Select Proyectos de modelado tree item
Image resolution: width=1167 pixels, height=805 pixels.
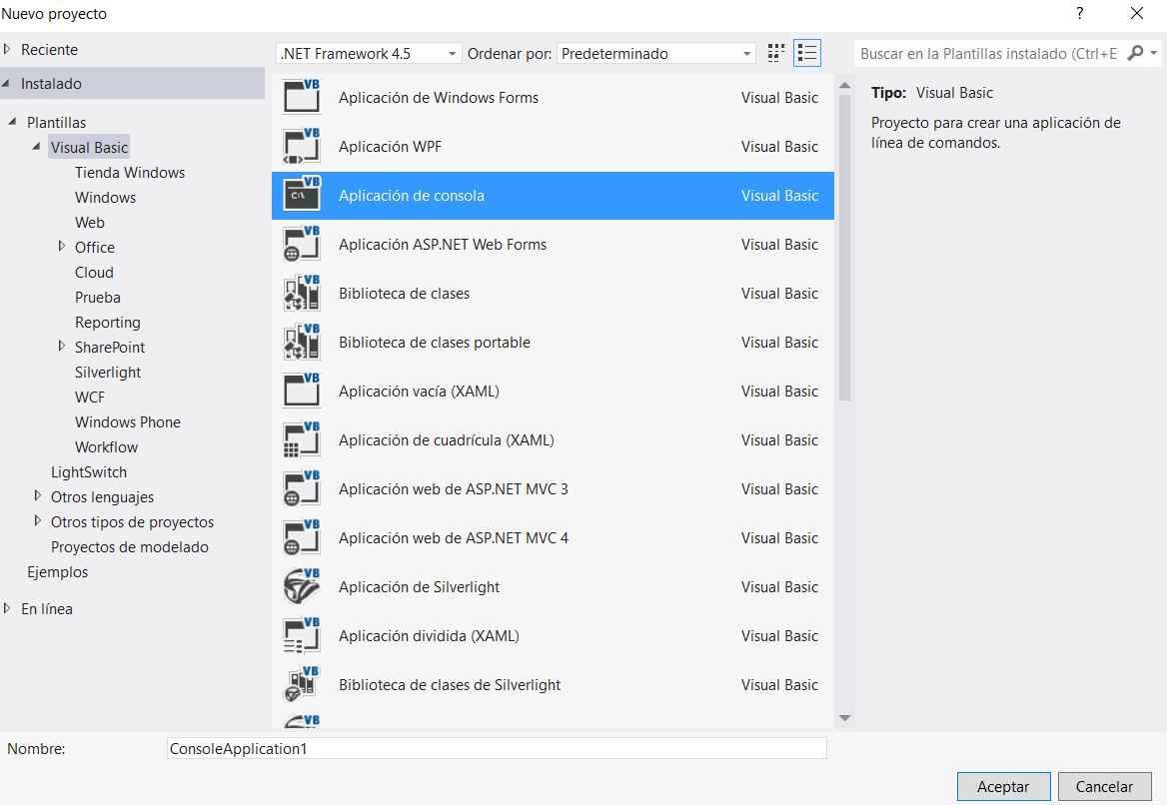click(x=130, y=547)
